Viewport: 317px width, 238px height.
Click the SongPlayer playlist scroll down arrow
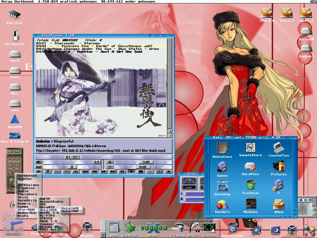click(x=170, y=136)
